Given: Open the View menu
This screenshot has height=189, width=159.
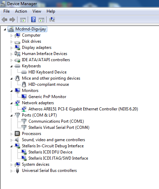Looking at the screenshot, I should (37, 11).
